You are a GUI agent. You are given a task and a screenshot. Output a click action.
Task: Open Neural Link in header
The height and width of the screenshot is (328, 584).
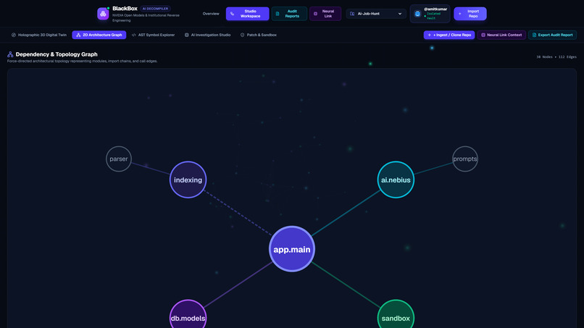pyautogui.click(x=325, y=14)
